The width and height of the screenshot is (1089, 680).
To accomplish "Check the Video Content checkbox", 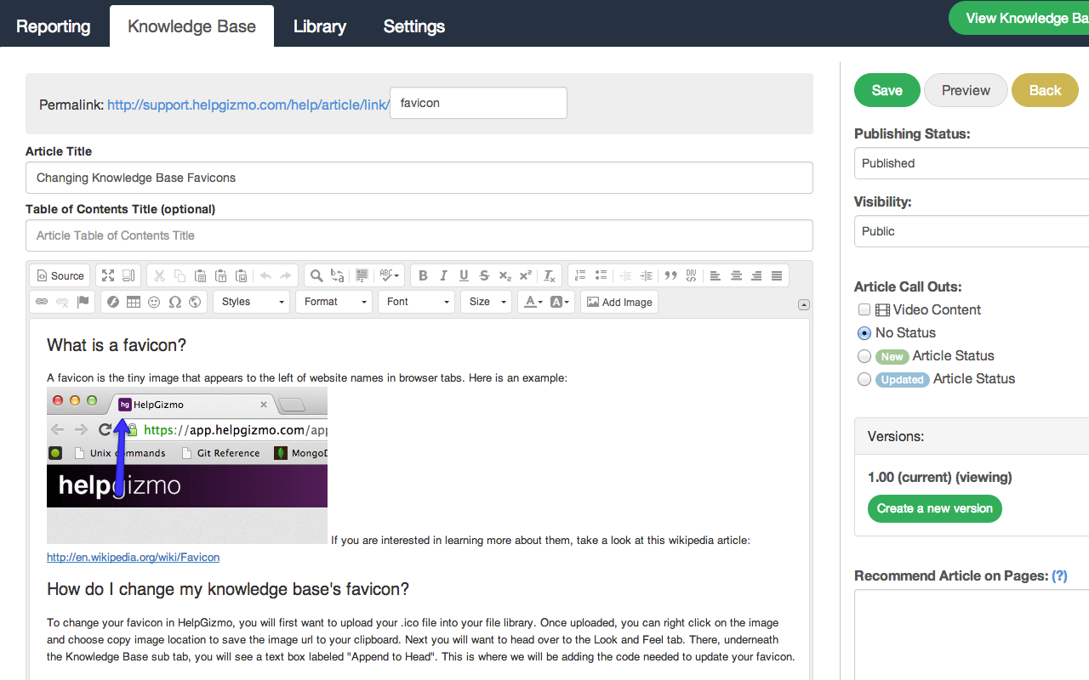I will point(864,310).
